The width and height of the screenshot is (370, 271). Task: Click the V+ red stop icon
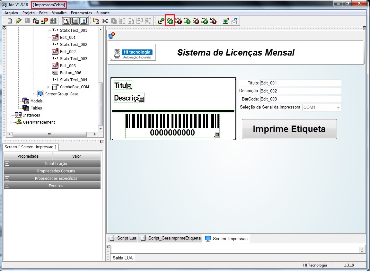pyautogui.click(x=196, y=21)
